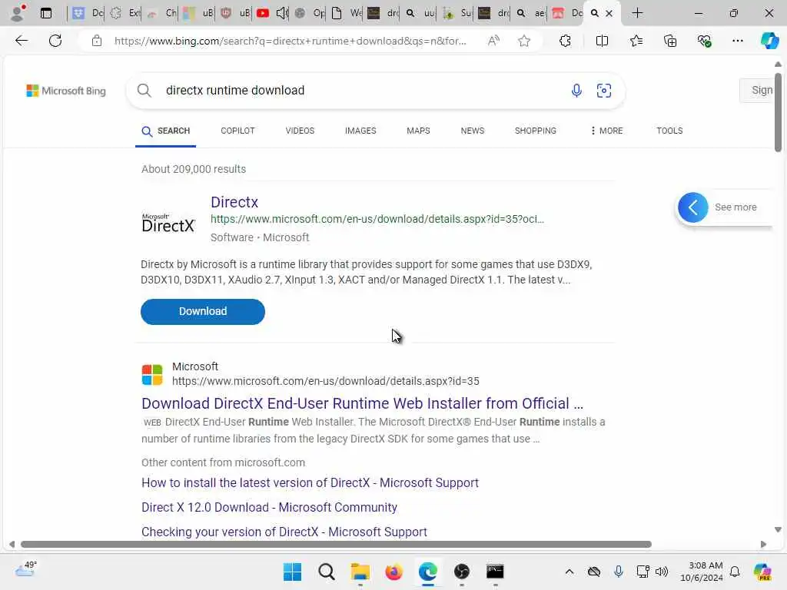Open the microsoft.com details.aspx?id=35?oci green URL
Screen dimensions: 787x590
[x=377, y=219]
